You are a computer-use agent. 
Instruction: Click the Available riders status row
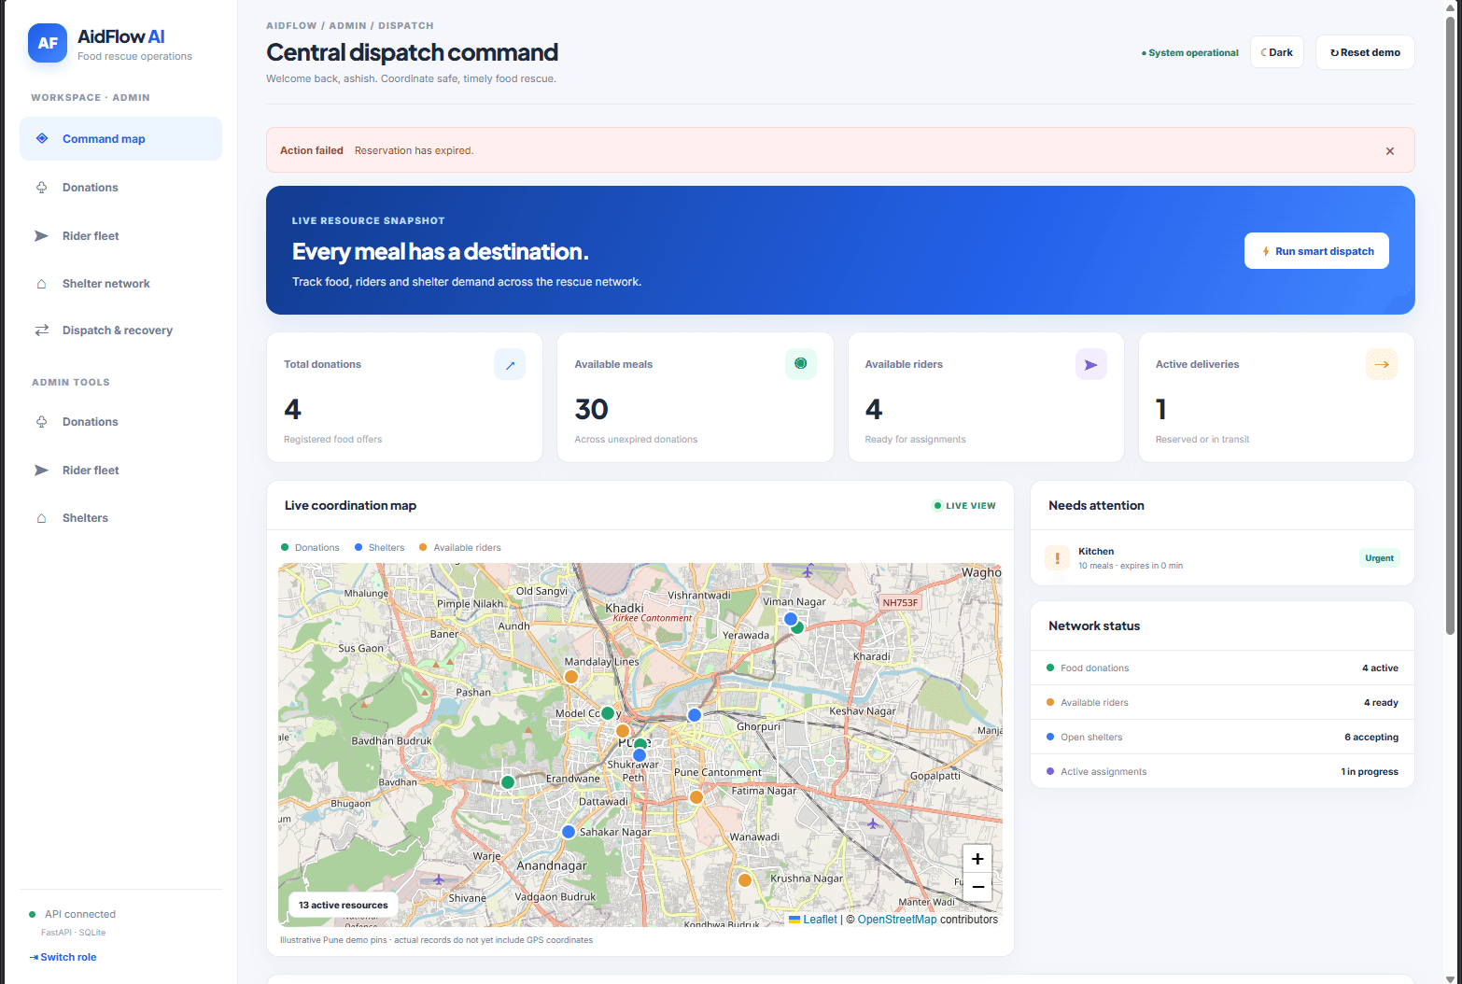coord(1222,703)
